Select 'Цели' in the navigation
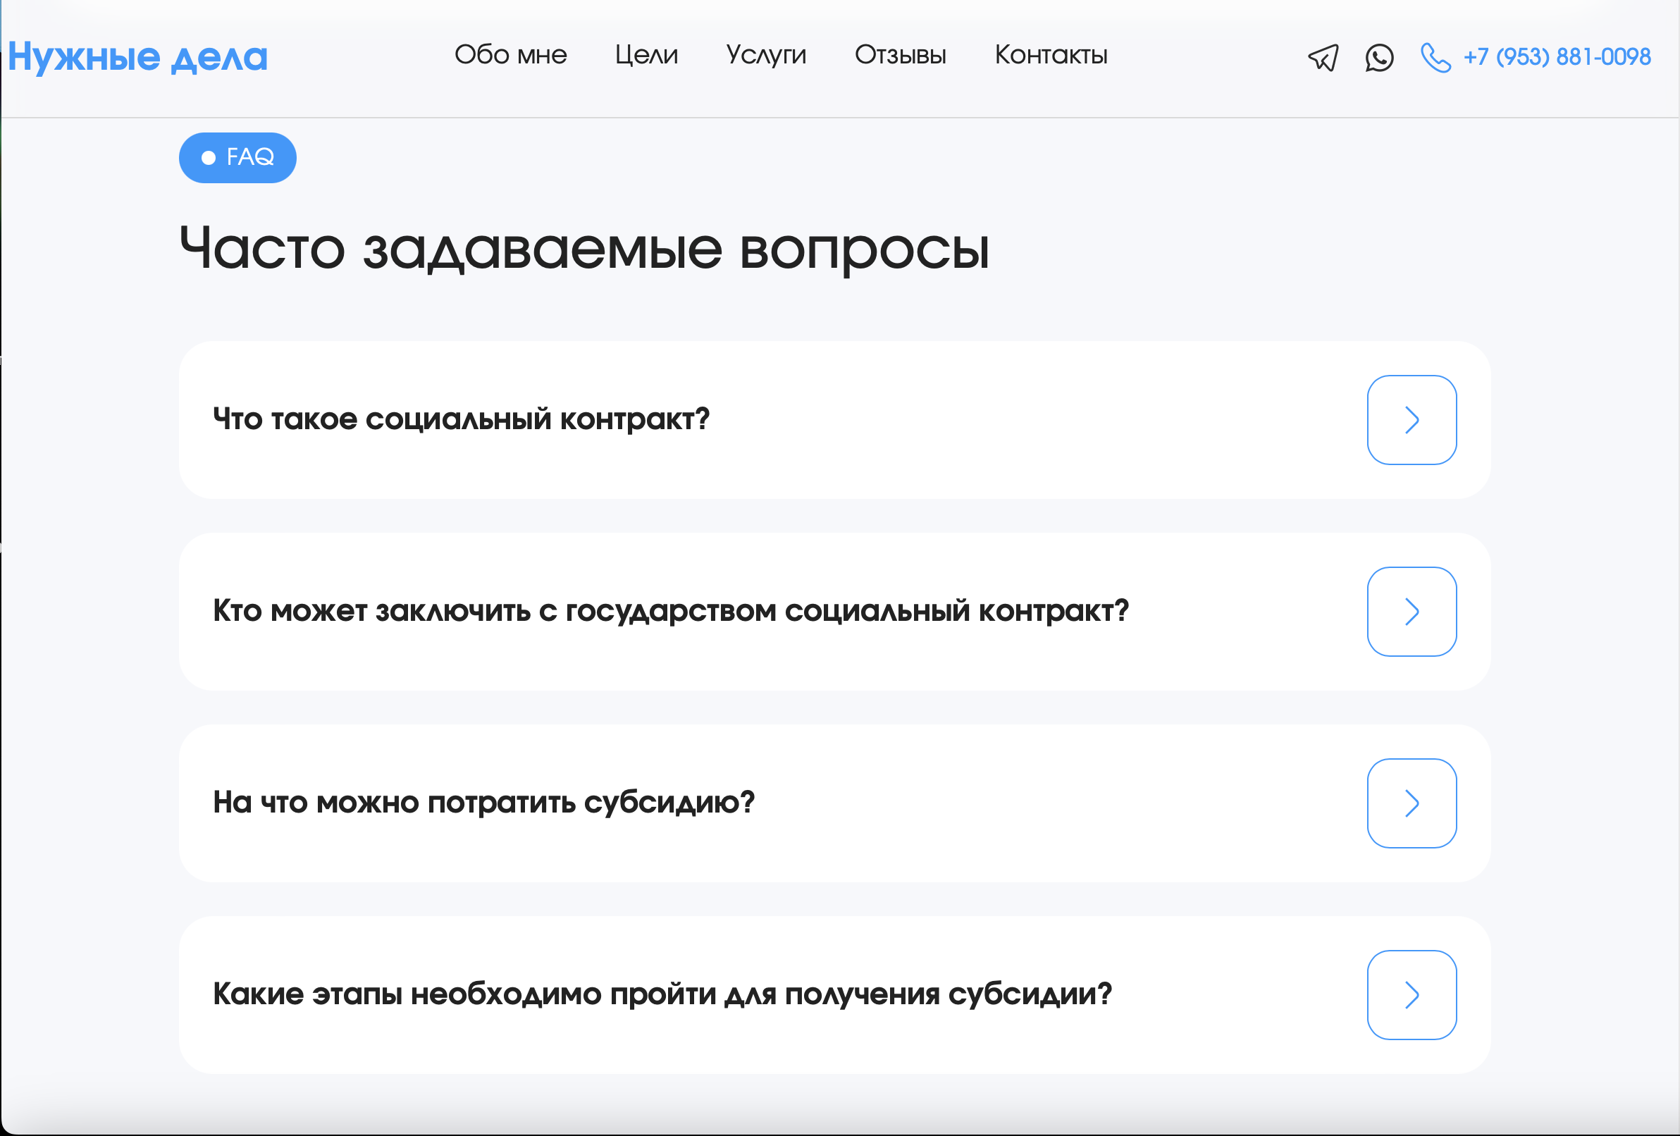Image resolution: width=1680 pixels, height=1136 pixels. (646, 55)
